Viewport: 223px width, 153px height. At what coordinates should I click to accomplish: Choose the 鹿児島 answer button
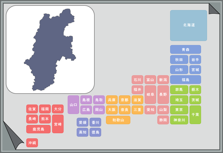pyautogui.click(x=38, y=129)
